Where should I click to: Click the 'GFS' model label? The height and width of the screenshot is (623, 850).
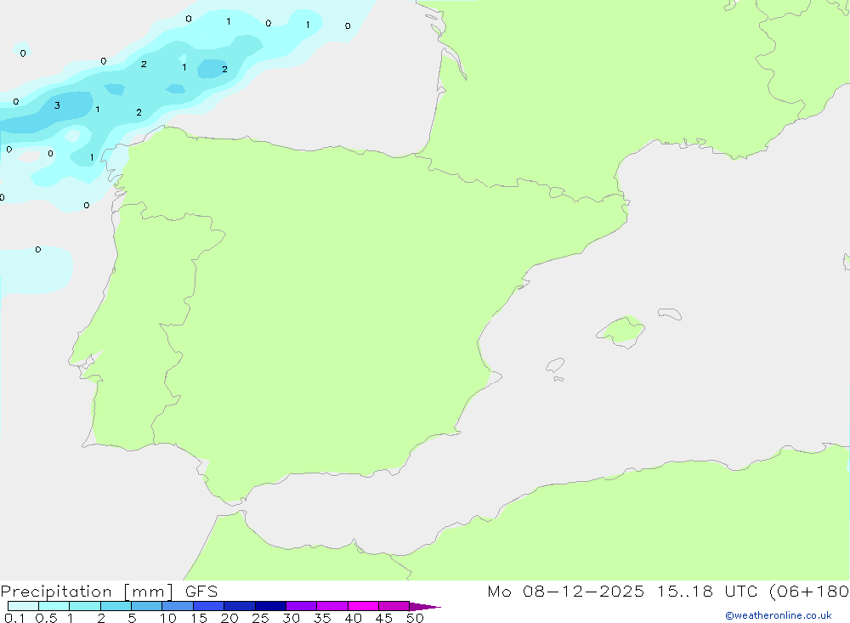201,591
